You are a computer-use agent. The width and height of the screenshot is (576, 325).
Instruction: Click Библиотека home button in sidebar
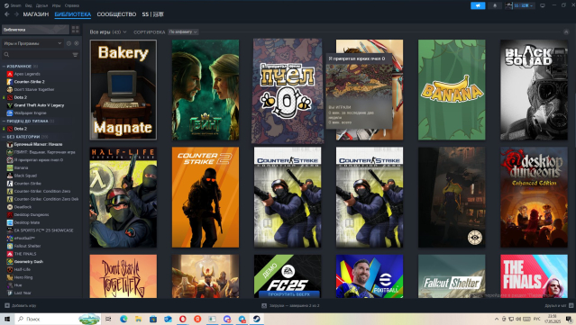[x=36, y=30]
